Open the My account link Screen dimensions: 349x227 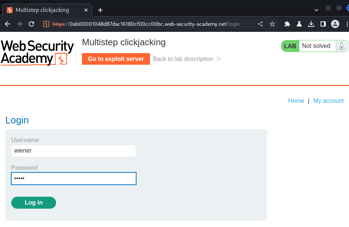[328, 101]
